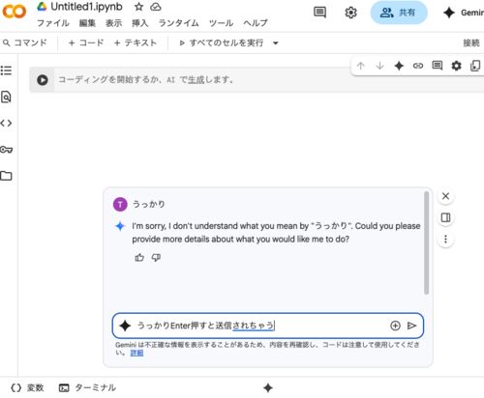Open the コマンド search palette
Viewport: 484px width, 398px height.
[25, 43]
